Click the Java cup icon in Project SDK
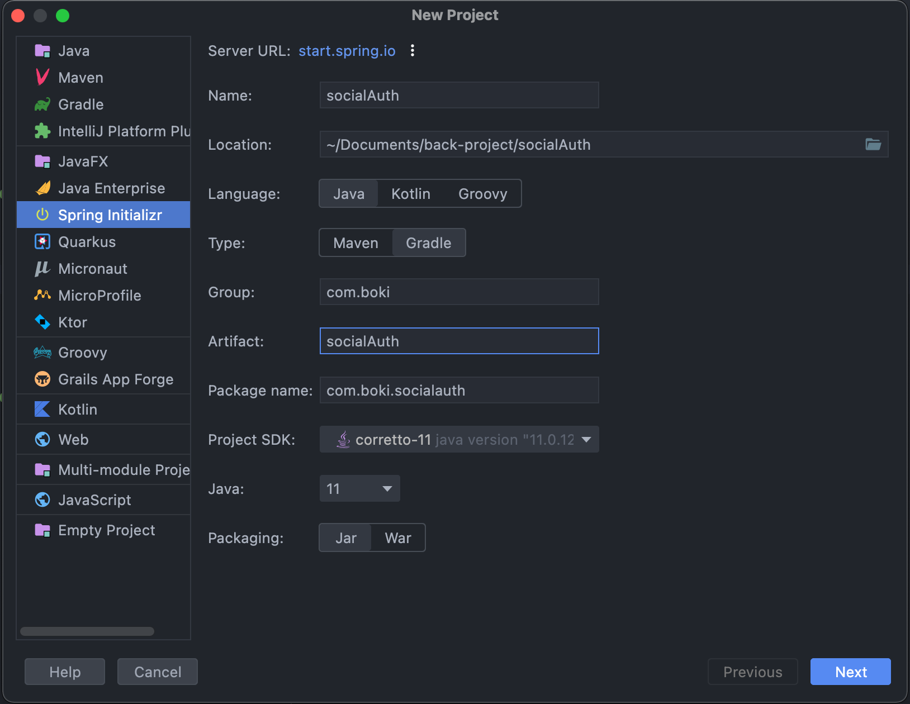The height and width of the screenshot is (704, 910). [343, 440]
